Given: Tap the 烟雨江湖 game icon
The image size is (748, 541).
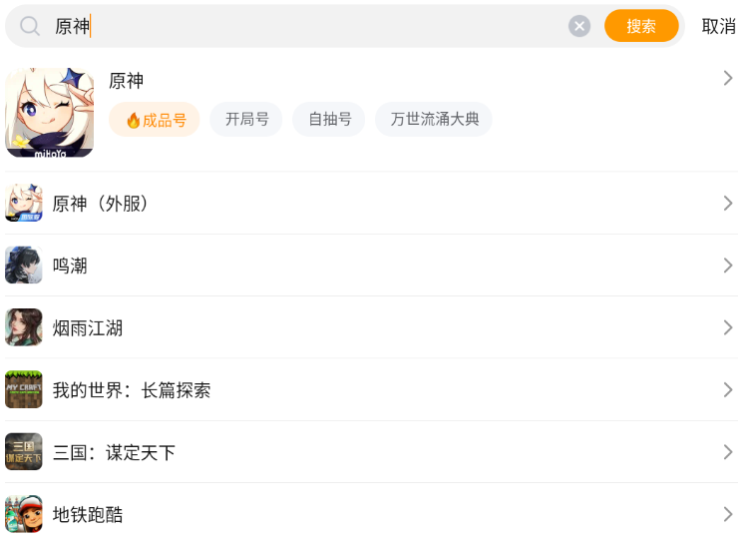Looking at the screenshot, I should pos(24,327).
